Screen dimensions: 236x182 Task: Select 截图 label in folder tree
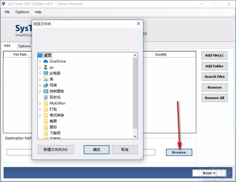tap(53, 121)
